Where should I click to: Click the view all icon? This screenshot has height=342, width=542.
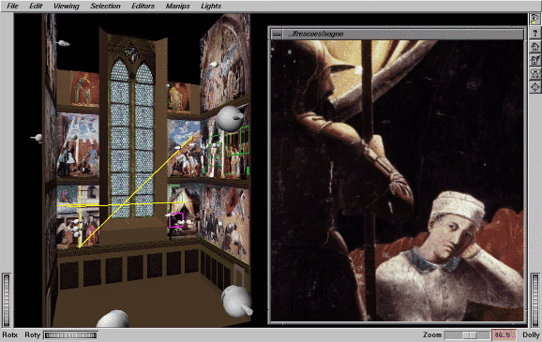[534, 73]
